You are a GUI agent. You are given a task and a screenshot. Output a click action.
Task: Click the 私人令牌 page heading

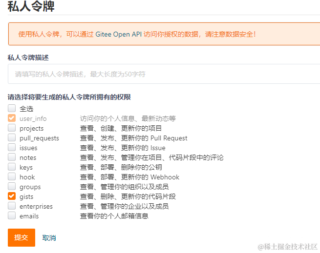31,6
